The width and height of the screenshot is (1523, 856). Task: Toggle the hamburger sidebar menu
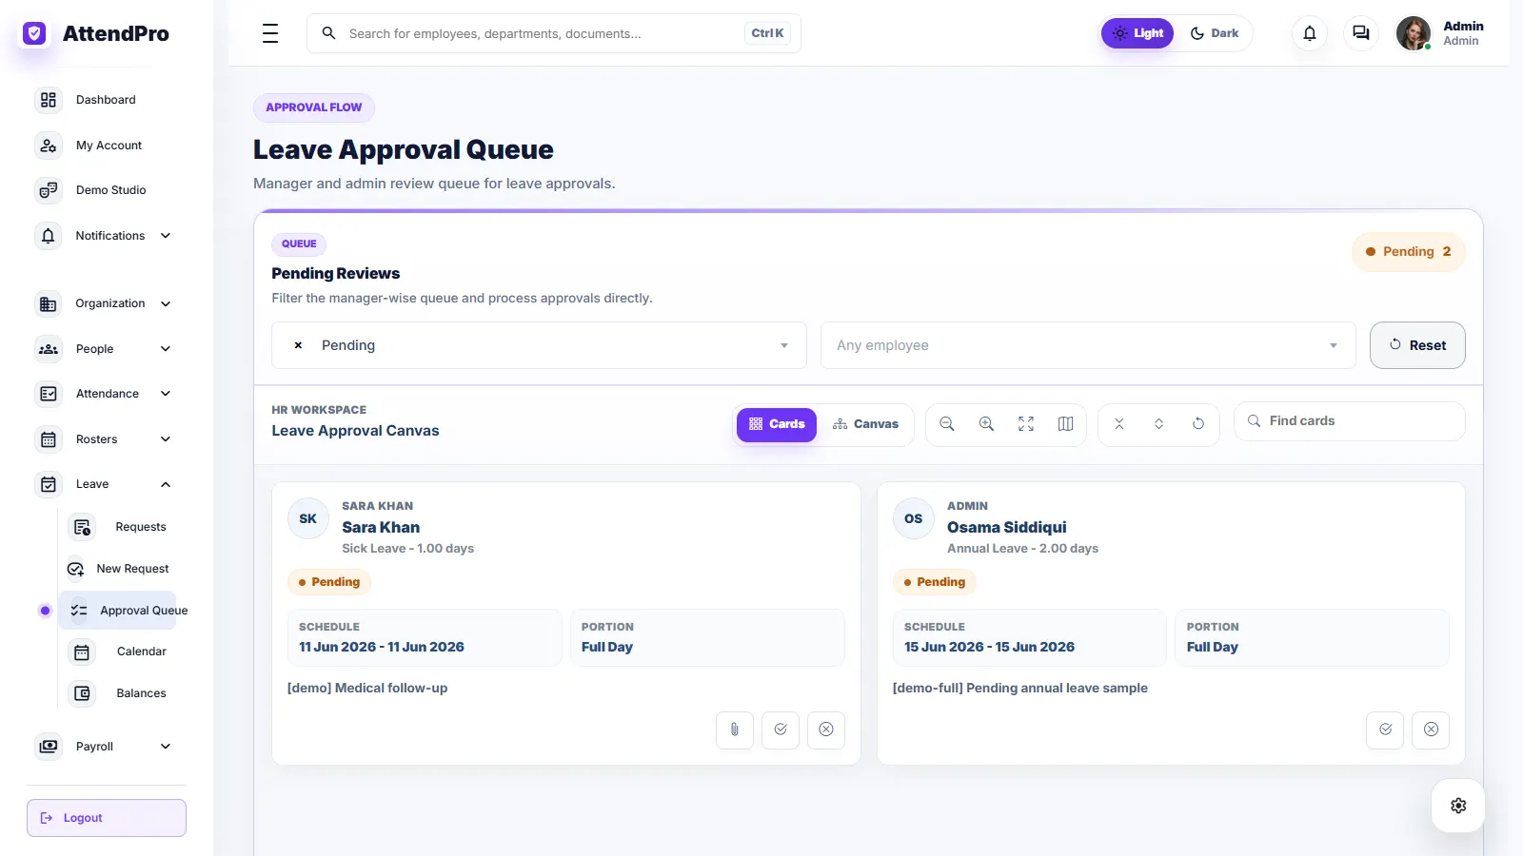[x=270, y=33]
